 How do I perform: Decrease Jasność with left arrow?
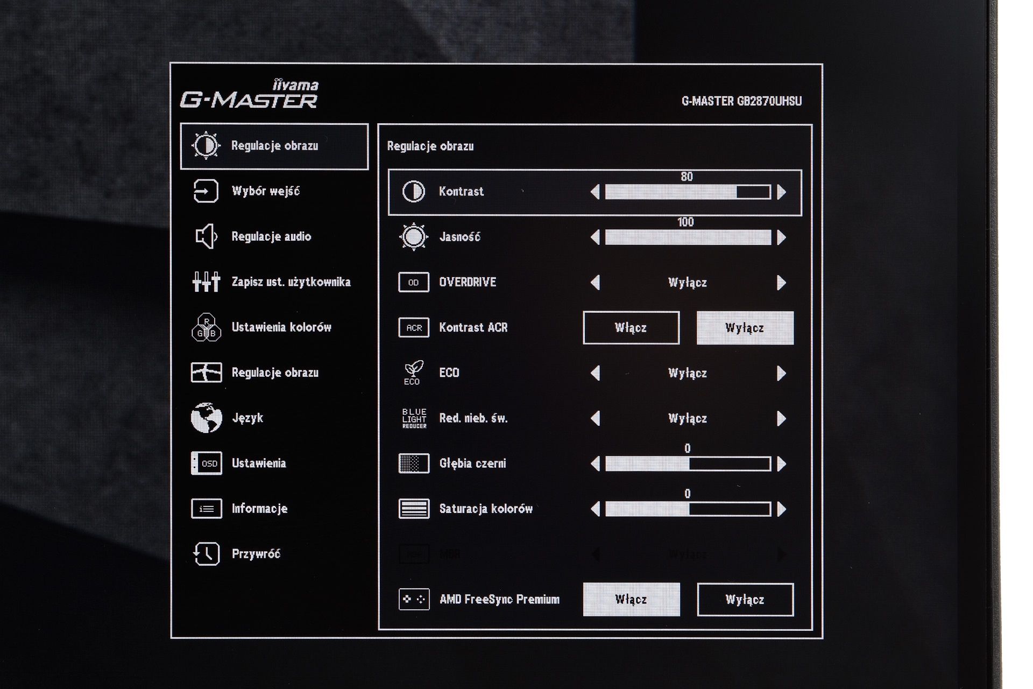coord(595,237)
